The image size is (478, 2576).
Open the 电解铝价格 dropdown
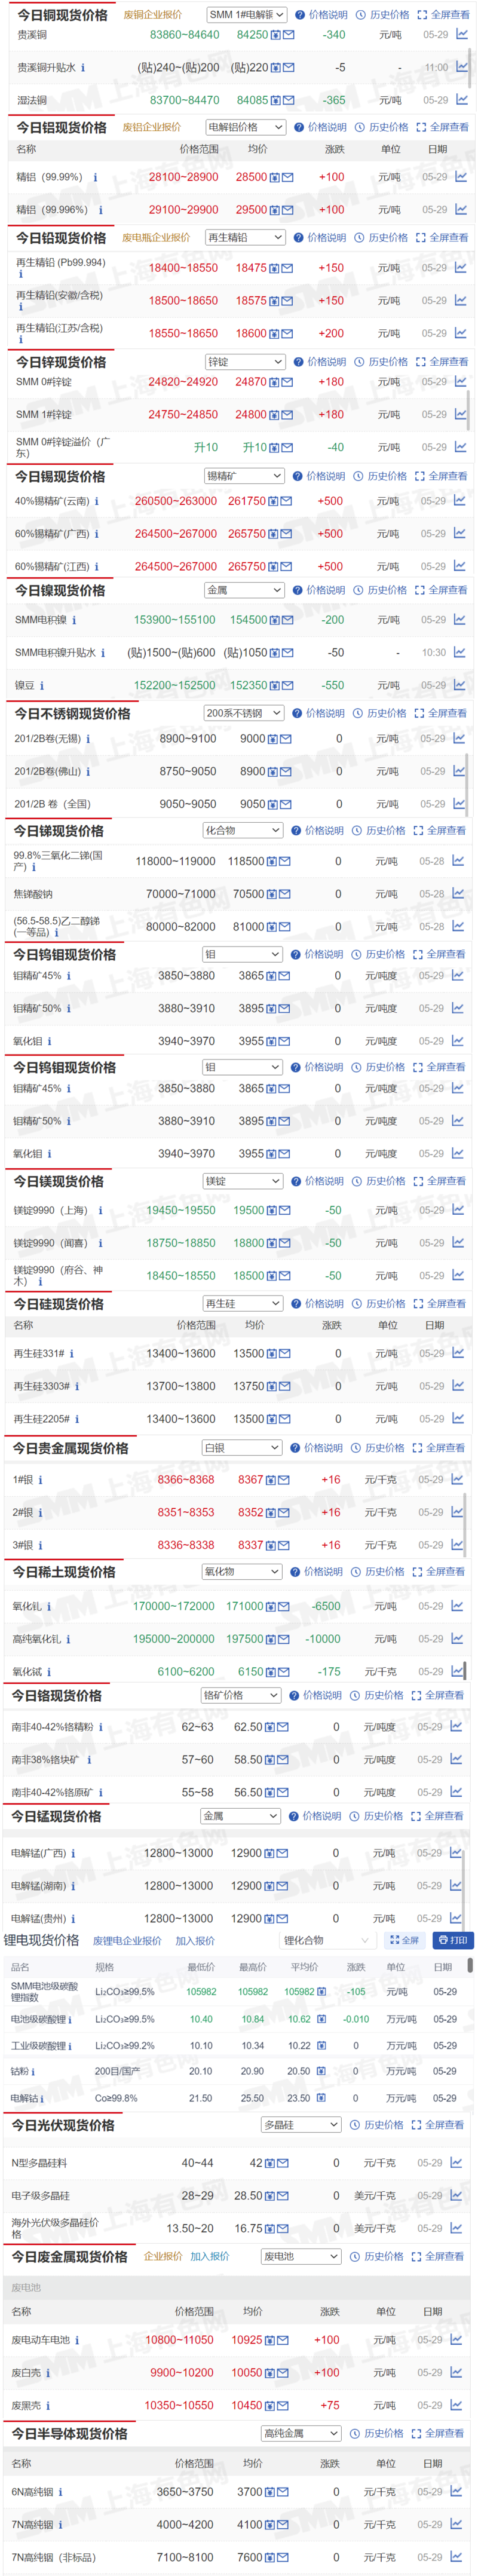tap(246, 127)
